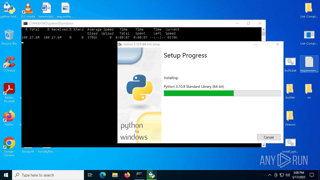The height and width of the screenshot is (180, 320).
Task: Open the taskbar clock and date
Action: pos(299,175)
